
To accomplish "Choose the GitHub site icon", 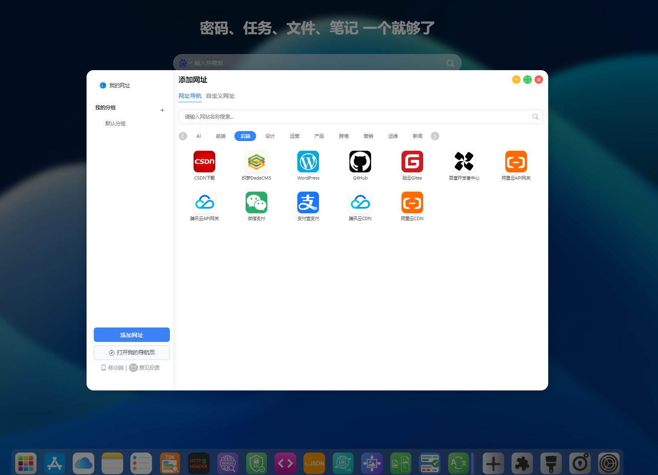I will (x=360, y=162).
